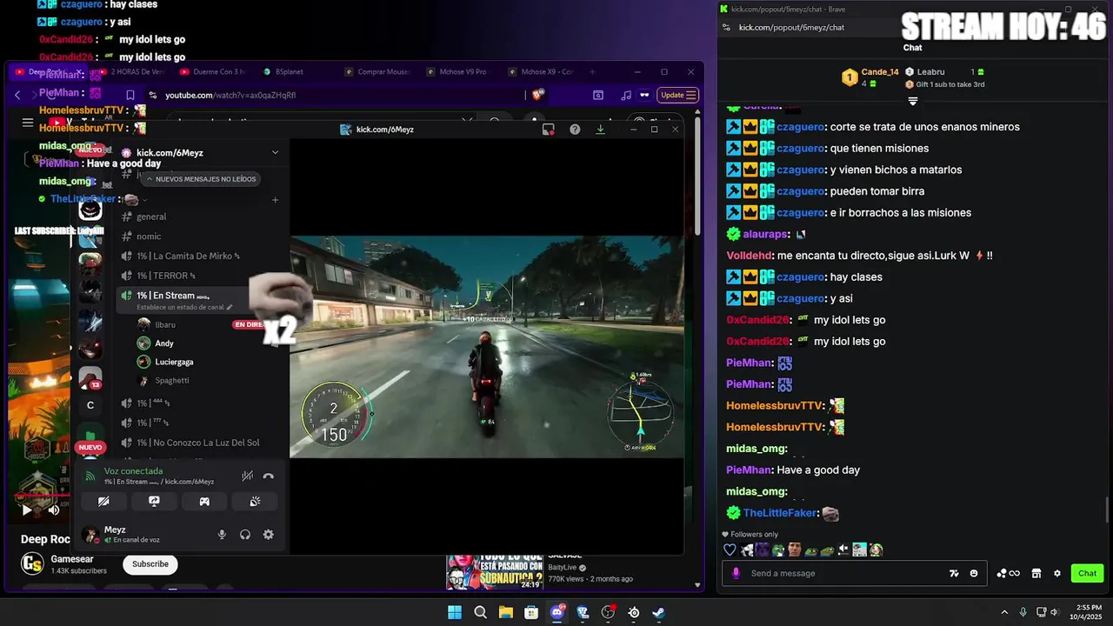Click the Update button in Brave toolbar

pos(678,95)
